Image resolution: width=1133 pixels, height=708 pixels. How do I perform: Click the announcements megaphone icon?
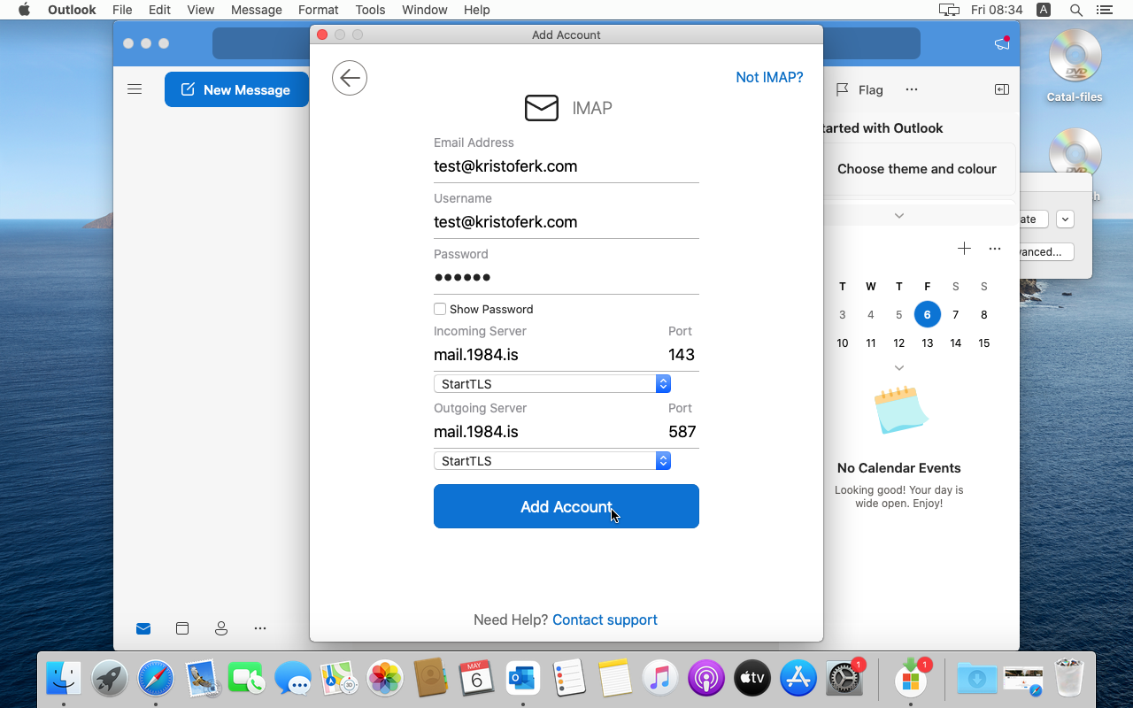click(1001, 43)
